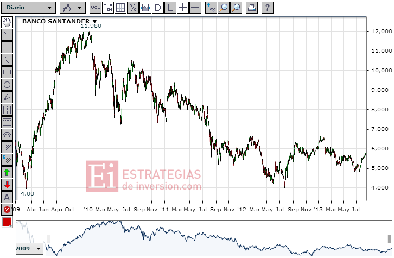Click the '10 year label on time axis
Image resolution: width=394 pixels, height=258 pixels.
(88, 209)
